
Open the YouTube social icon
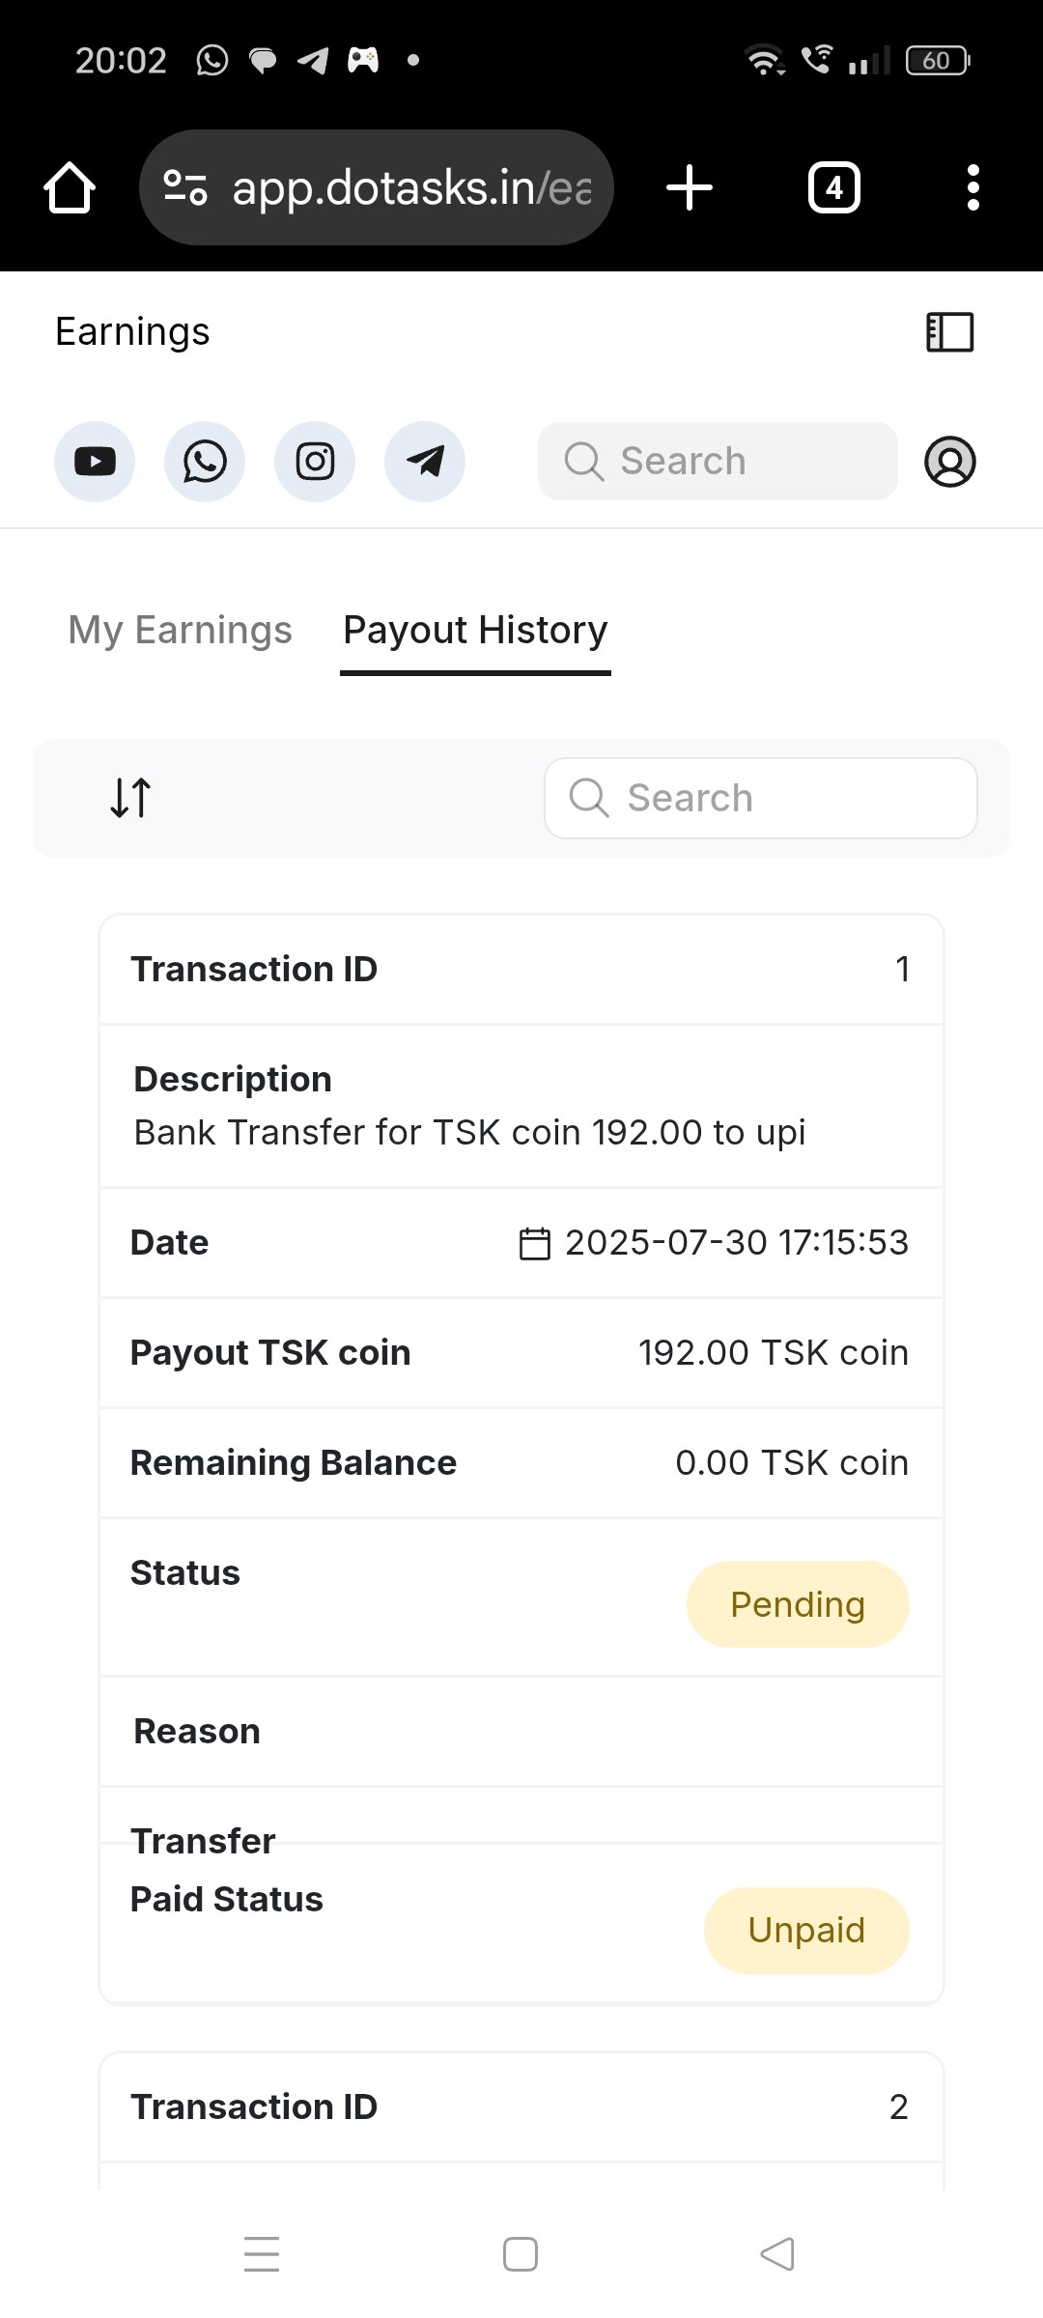(x=95, y=462)
